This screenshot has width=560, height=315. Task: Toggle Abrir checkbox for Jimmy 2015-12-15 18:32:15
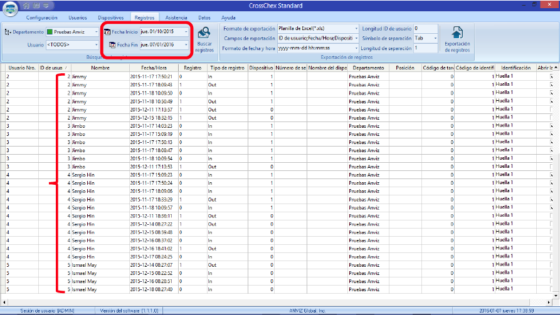pos(551,118)
